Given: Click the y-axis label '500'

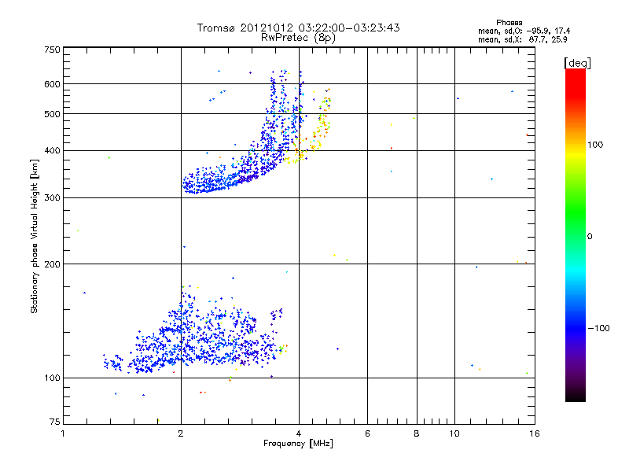Looking at the screenshot, I should click(x=52, y=114).
